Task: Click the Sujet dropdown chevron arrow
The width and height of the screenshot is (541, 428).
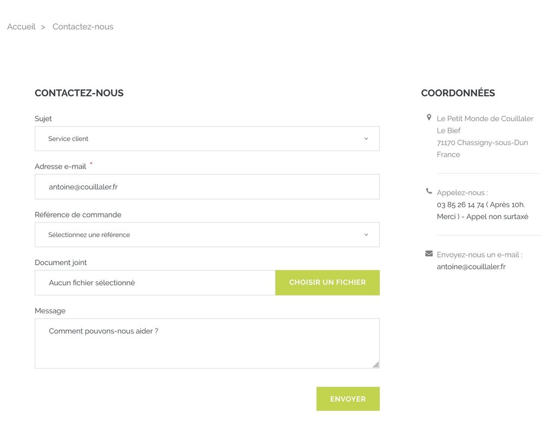Action: (x=366, y=139)
